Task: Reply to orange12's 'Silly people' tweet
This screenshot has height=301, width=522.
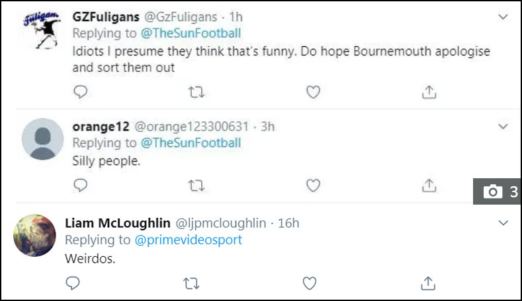Action: [x=80, y=185]
